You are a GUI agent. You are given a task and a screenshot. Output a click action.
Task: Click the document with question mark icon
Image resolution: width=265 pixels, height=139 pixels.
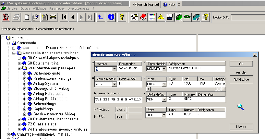[205, 17]
